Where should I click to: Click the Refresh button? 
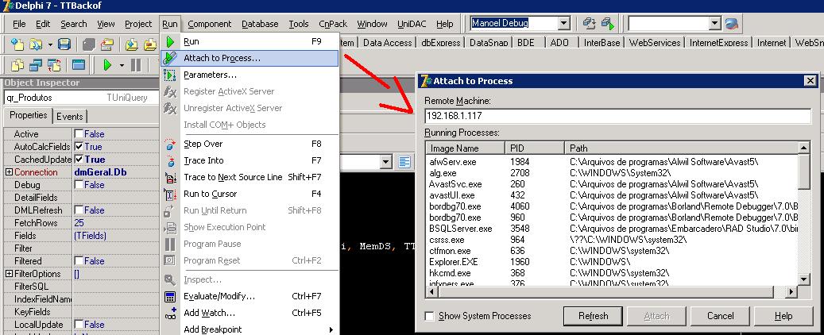[x=593, y=316]
